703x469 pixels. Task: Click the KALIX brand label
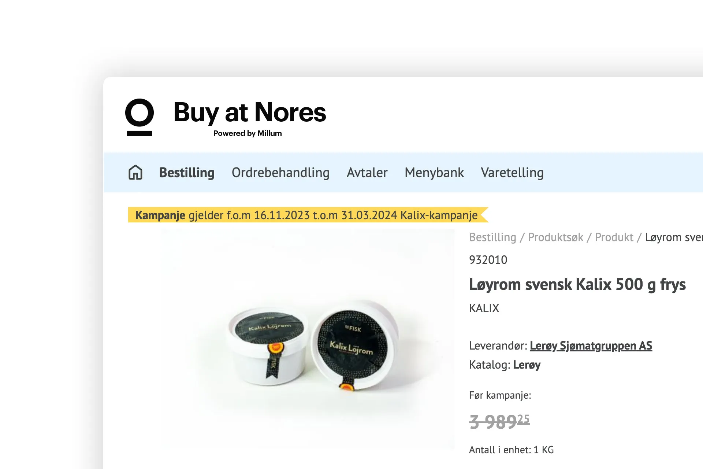[x=484, y=308]
